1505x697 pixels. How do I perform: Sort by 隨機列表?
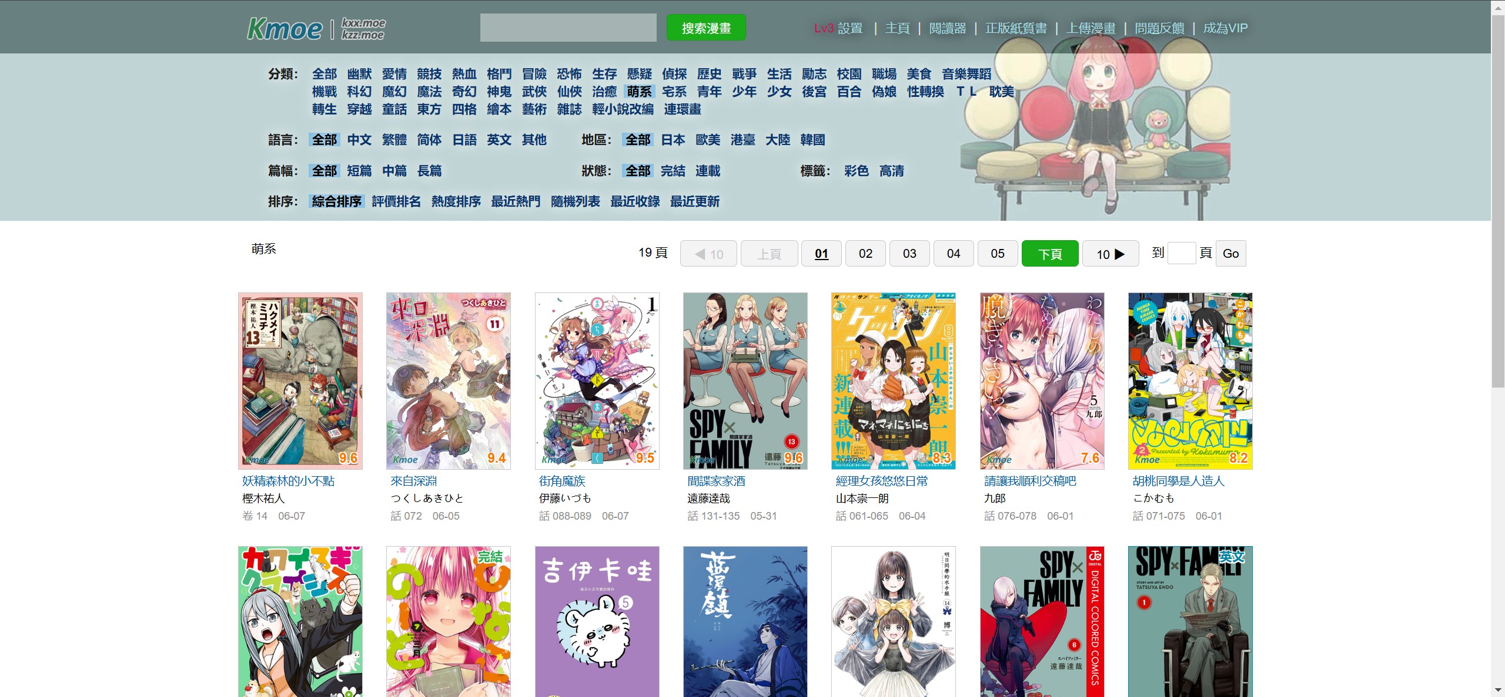(576, 201)
